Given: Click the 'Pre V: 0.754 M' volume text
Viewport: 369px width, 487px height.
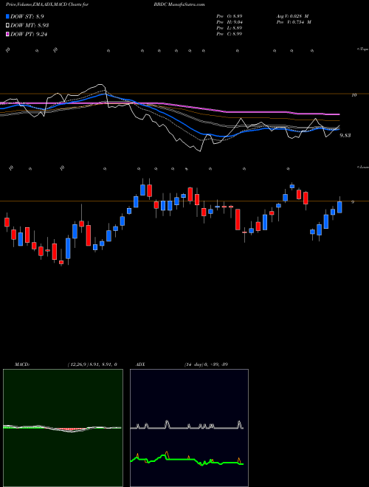Looking at the screenshot, I should pos(294,22).
